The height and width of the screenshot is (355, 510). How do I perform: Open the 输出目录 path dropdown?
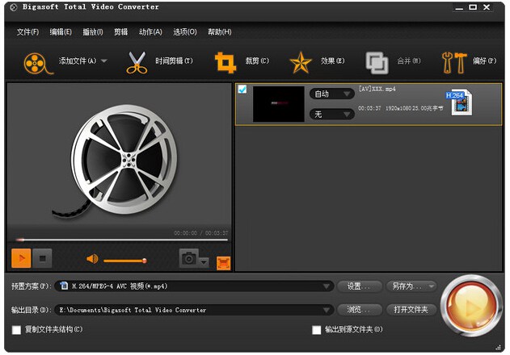[x=194, y=310]
